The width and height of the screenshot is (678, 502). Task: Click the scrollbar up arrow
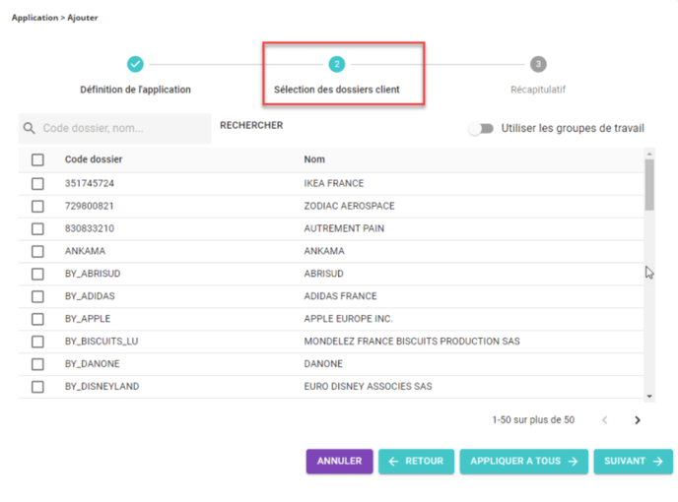[x=649, y=154]
